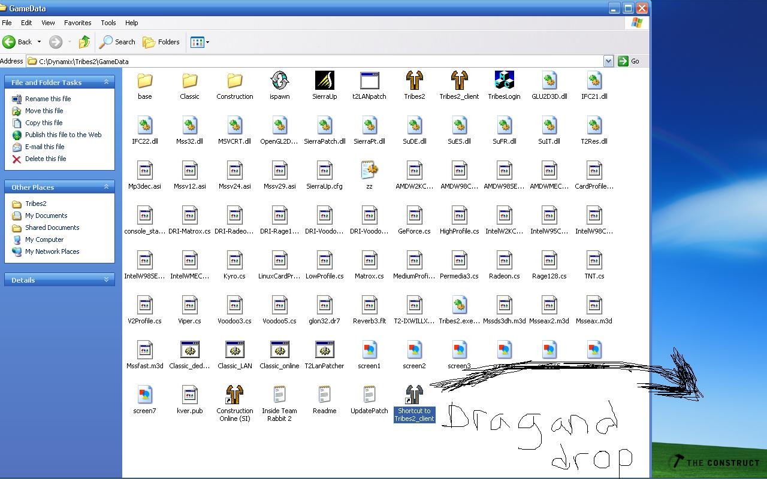This screenshot has height=479, width=767.
Task: Go up one folder level
Action: tap(84, 42)
